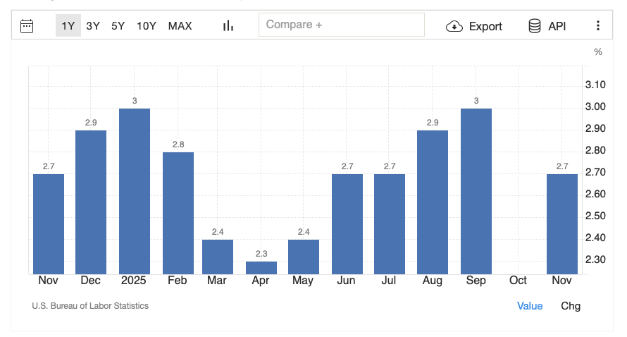
Task: Show MAX historical range
Action: 180,26
